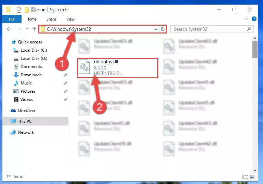
Task: Switch to the View ribbon tab
Action: (70, 19)
